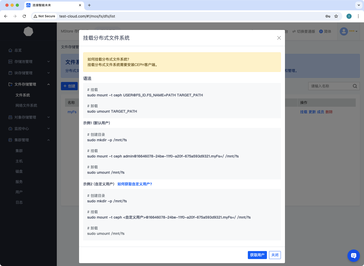Click the password key icon in address bar
Image resolution: width=364 pixels, height=266 pixels.
[x=328, y=16]
